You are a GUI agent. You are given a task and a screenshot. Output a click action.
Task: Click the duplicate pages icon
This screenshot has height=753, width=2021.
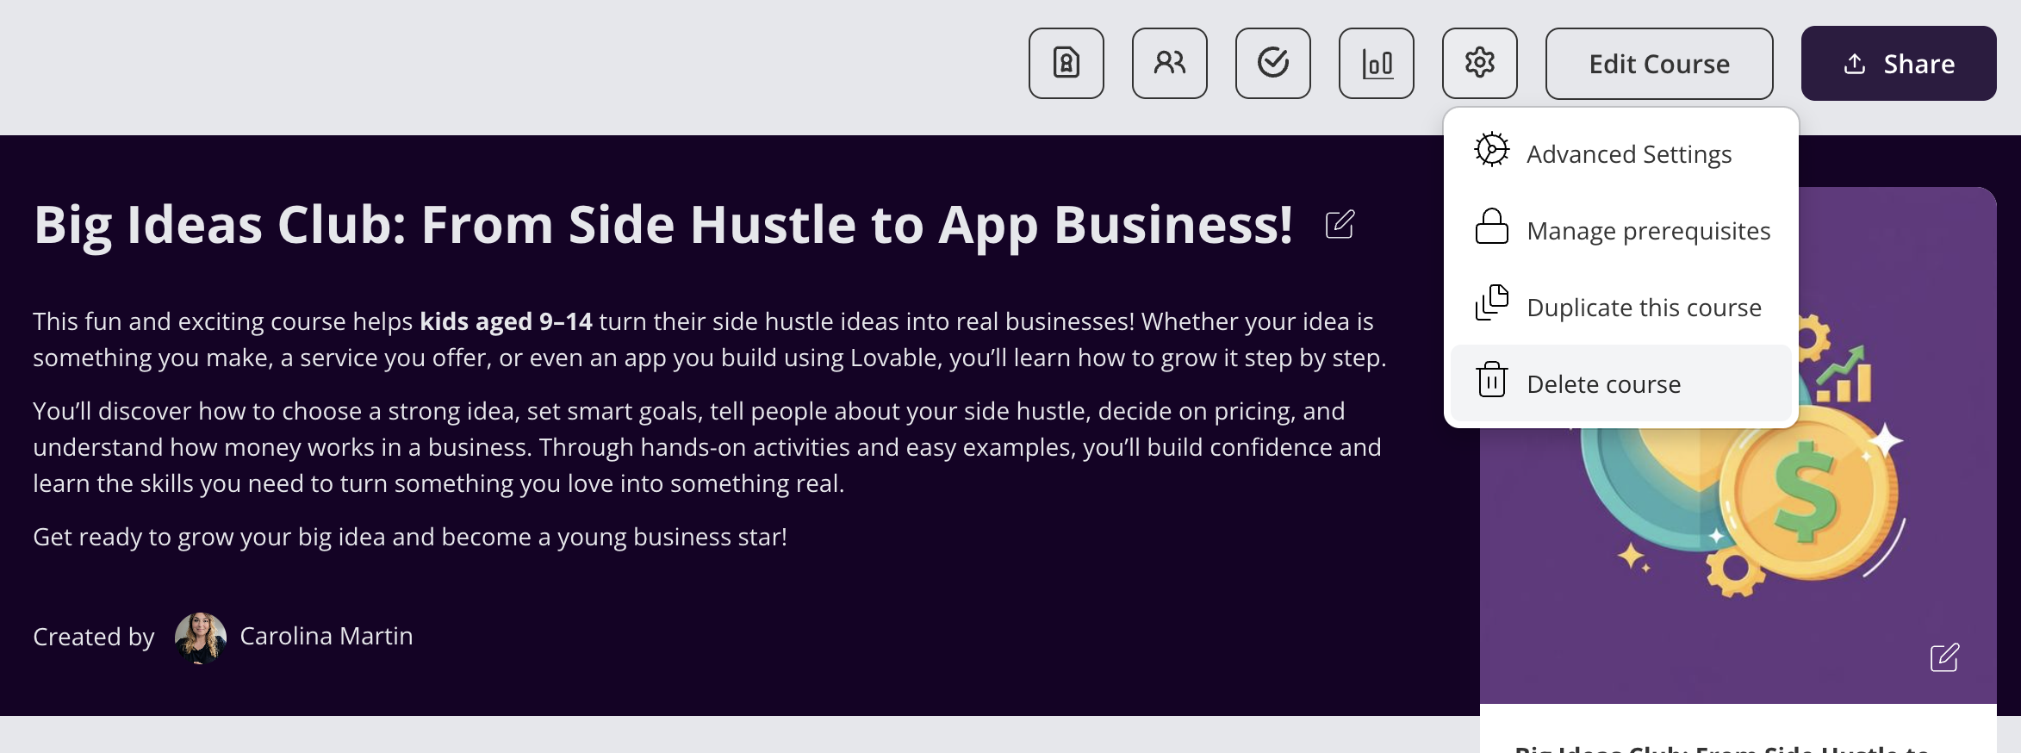[x=1492, y=302]
